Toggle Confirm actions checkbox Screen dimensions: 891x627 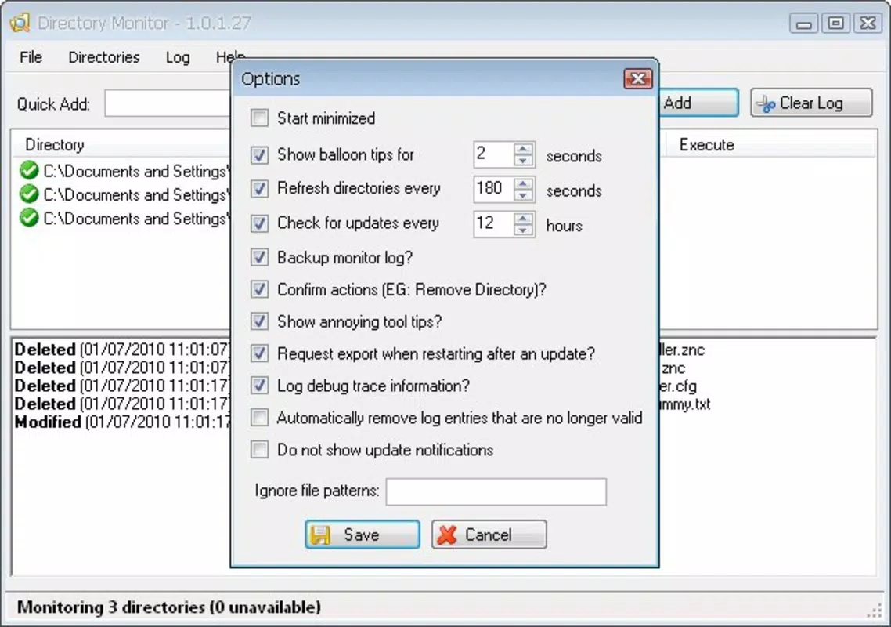coord(260,290)
